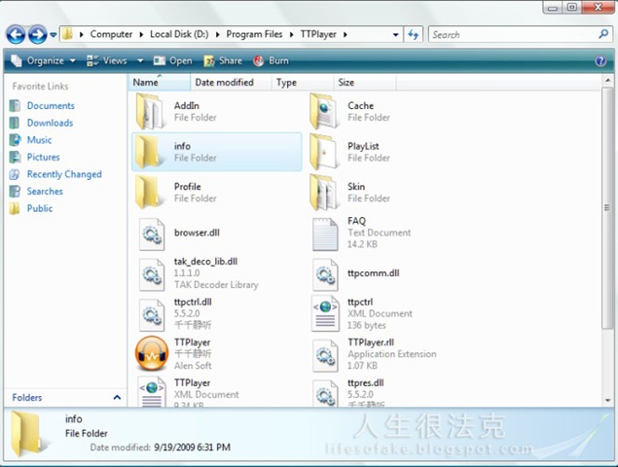The width and height of the screenshot is (618, 467).
Task: Select the browser.dll file icon
Action: coord(152,234)
